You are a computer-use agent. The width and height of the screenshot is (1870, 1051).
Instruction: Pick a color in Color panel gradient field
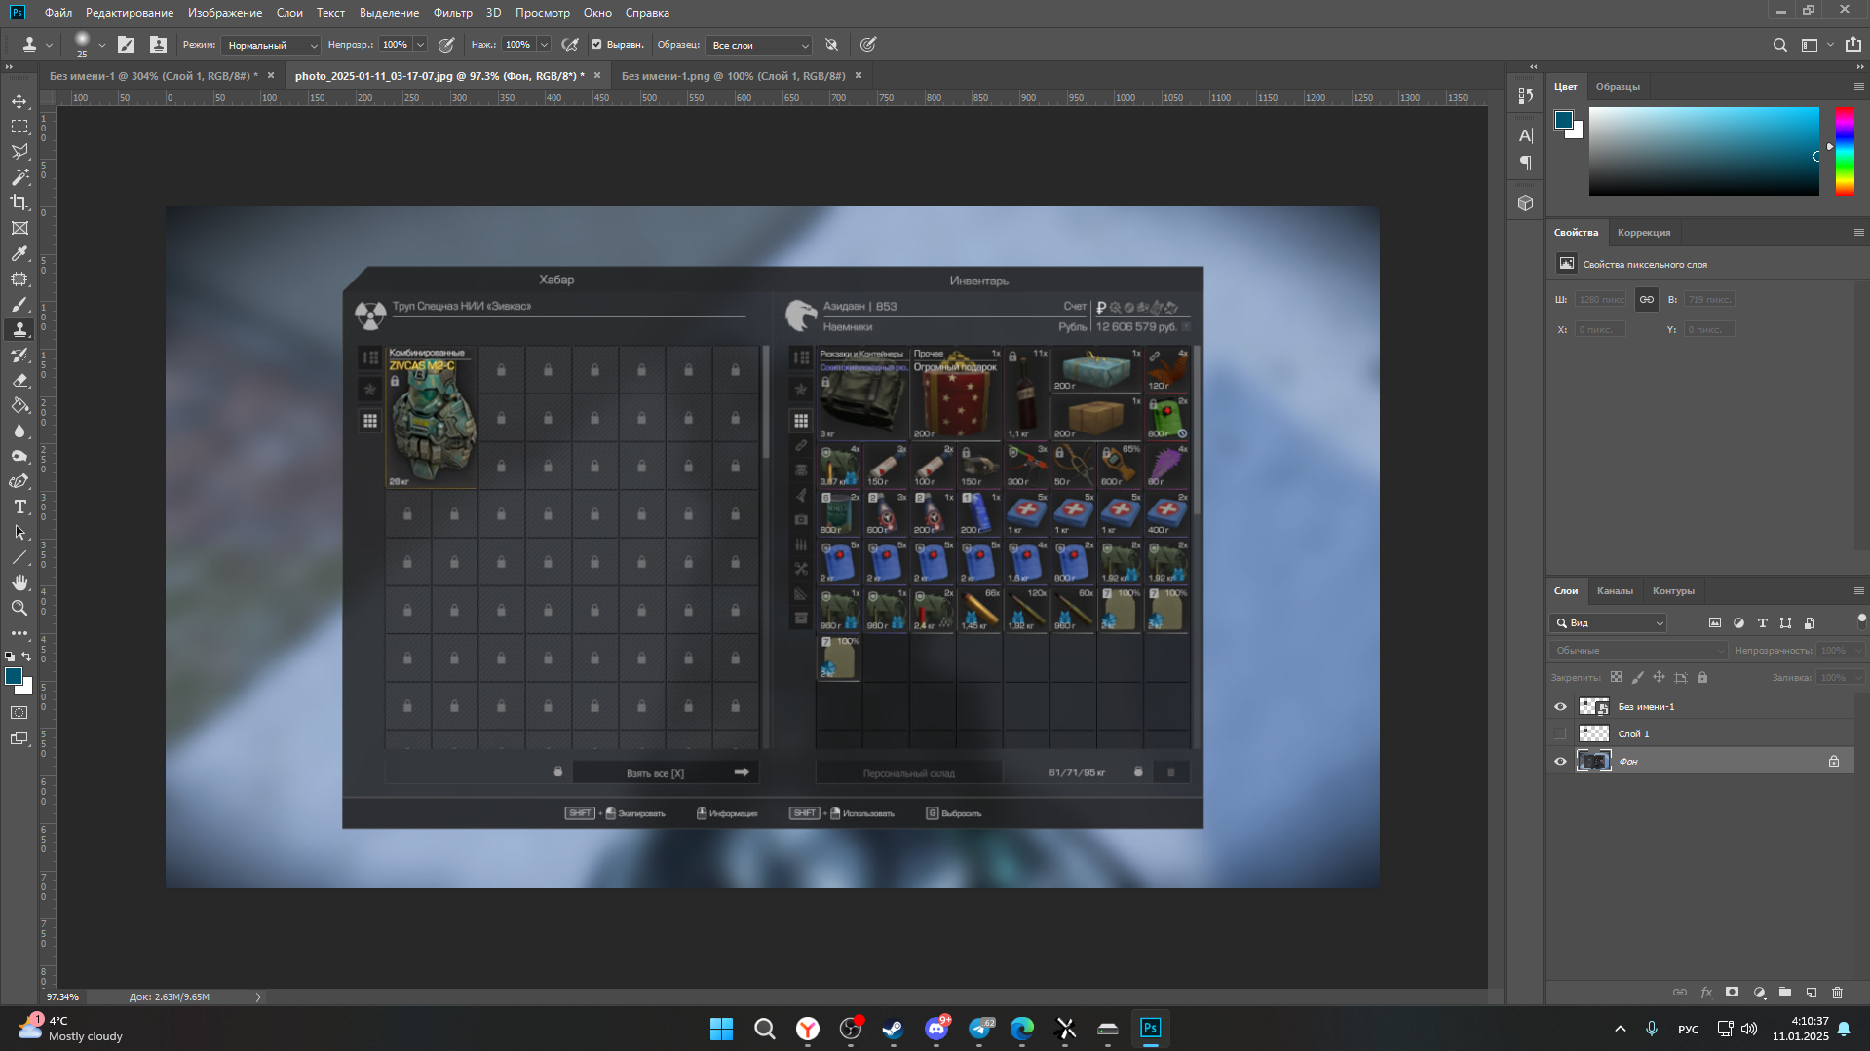point(1703,151)
